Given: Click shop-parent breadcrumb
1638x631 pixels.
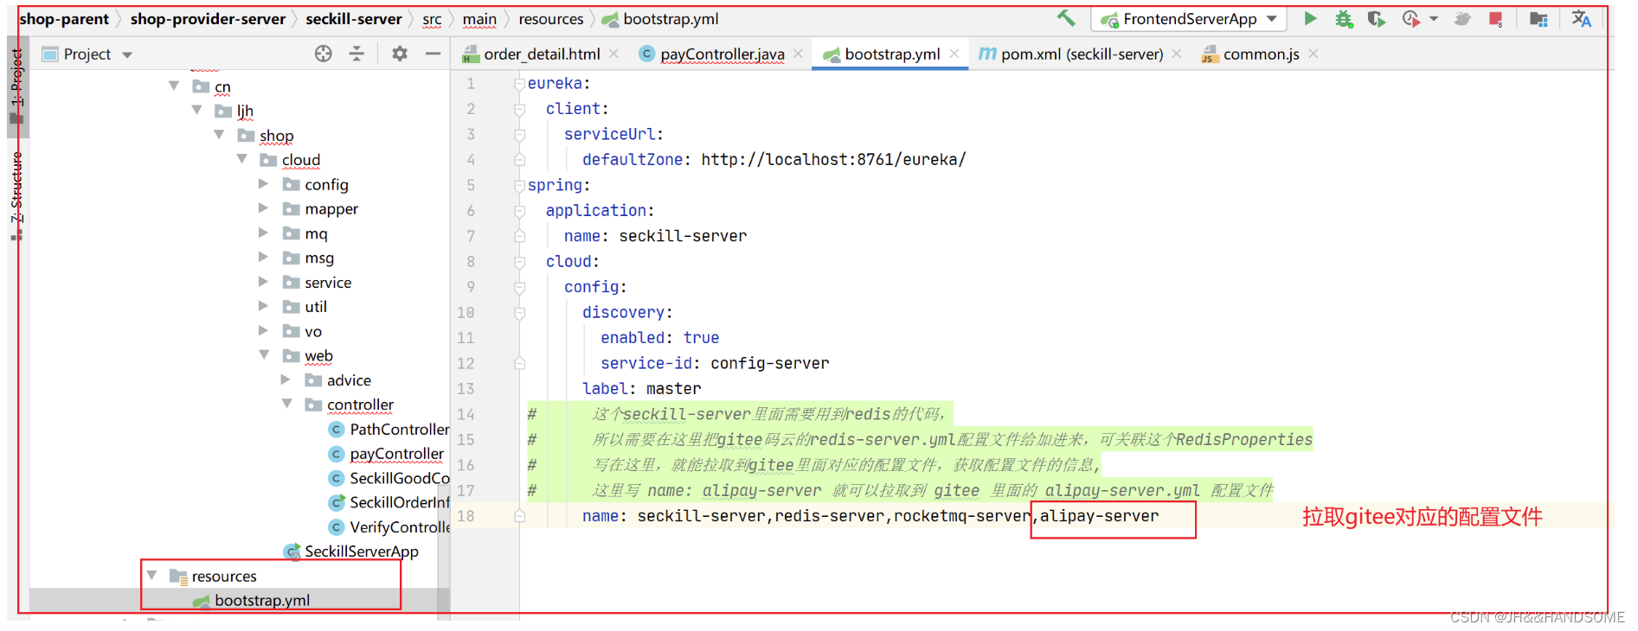Looking at the screenshot, I should pyautogui.click(x=64, y=19).
